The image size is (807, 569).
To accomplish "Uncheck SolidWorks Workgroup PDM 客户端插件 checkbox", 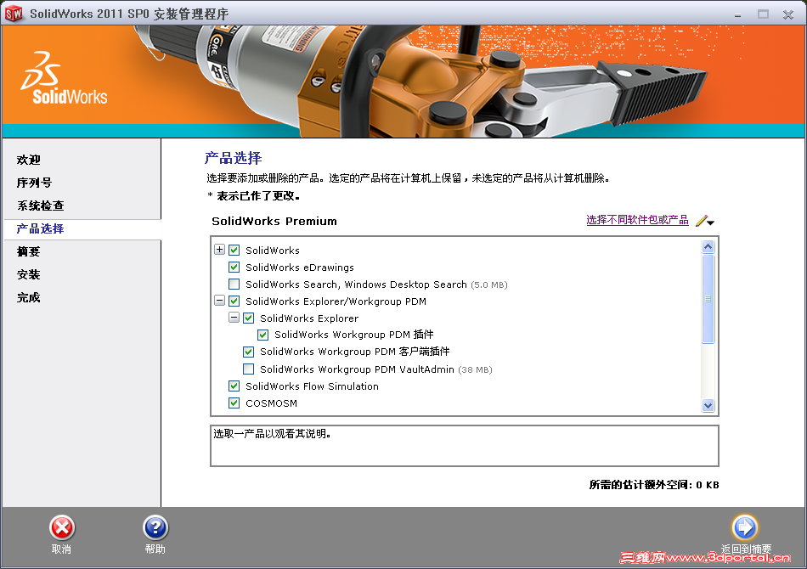I will 249,352.
